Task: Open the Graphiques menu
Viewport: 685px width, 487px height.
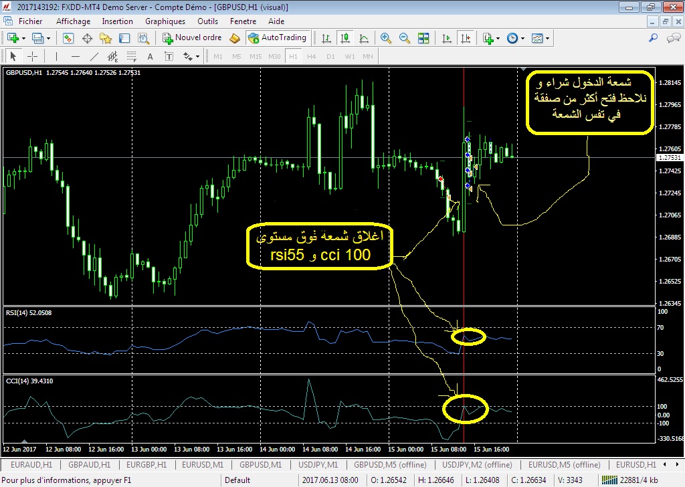Action: [165, 21]
